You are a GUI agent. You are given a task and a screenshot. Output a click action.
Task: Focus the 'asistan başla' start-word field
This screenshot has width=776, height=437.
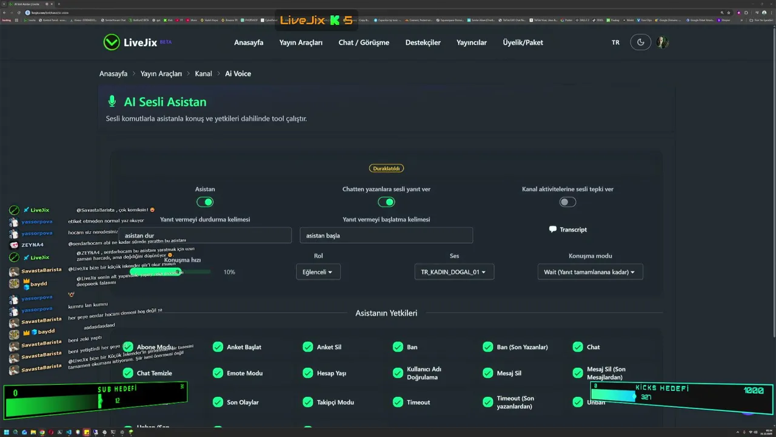click(386, 235)
